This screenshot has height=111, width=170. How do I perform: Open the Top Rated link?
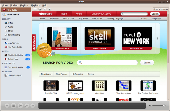83,19
